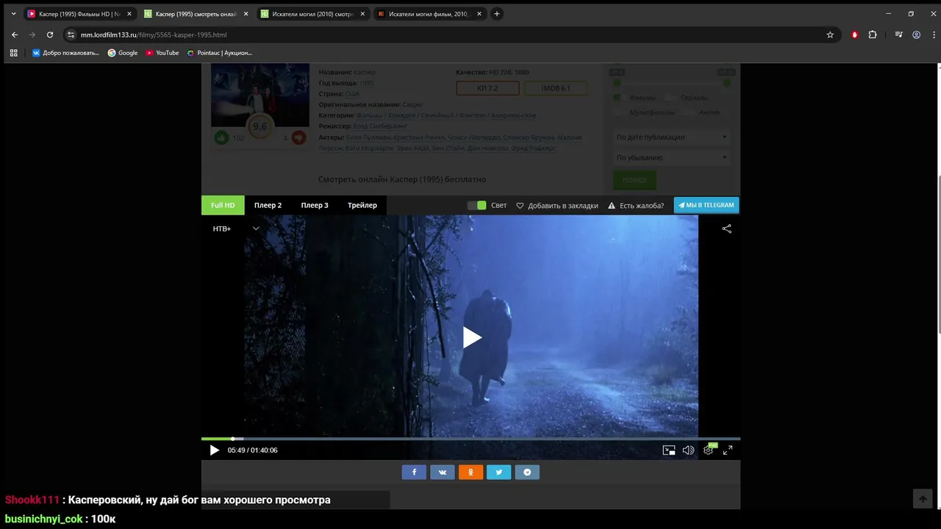Screen dimensions: 941x529
Task: Toggle the Мультфильмы filter switch
Action: tap(621, 112)
